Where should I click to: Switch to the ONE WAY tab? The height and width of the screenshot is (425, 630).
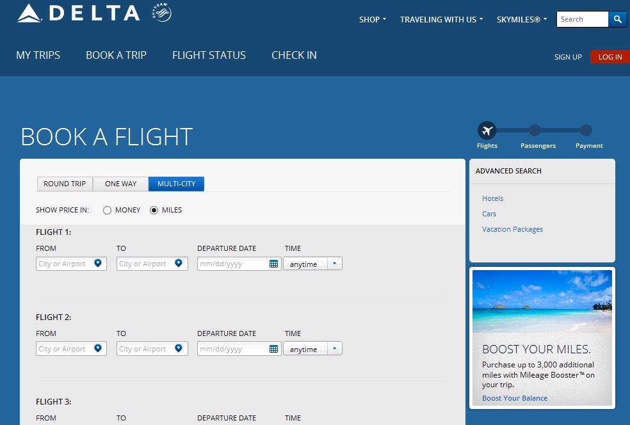click(120, 184)
